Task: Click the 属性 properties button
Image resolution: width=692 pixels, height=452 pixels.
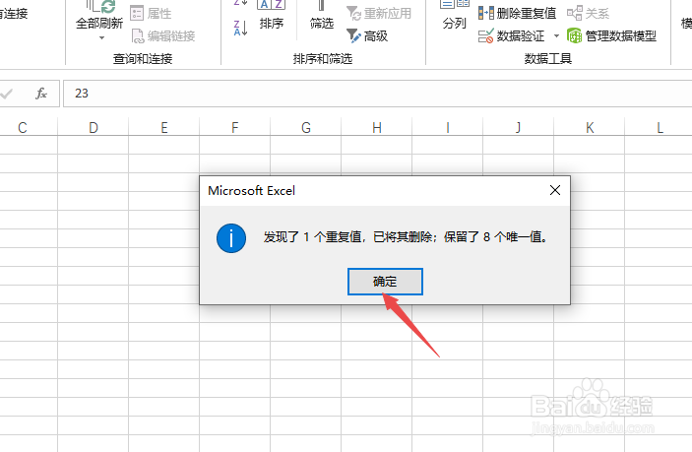Action: (x=151, y=13)
